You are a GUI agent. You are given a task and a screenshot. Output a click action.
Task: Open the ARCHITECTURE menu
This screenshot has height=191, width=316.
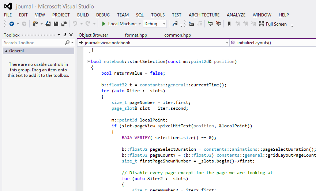point(204,15)
